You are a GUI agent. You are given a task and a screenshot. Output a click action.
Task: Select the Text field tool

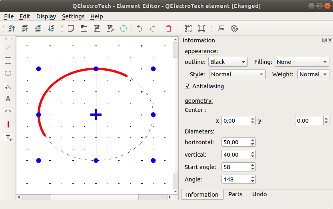point(8,137)
